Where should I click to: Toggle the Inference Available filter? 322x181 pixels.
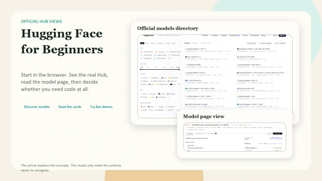pos(265,43)
